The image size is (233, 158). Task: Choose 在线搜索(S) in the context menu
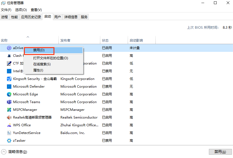point(53,64)
